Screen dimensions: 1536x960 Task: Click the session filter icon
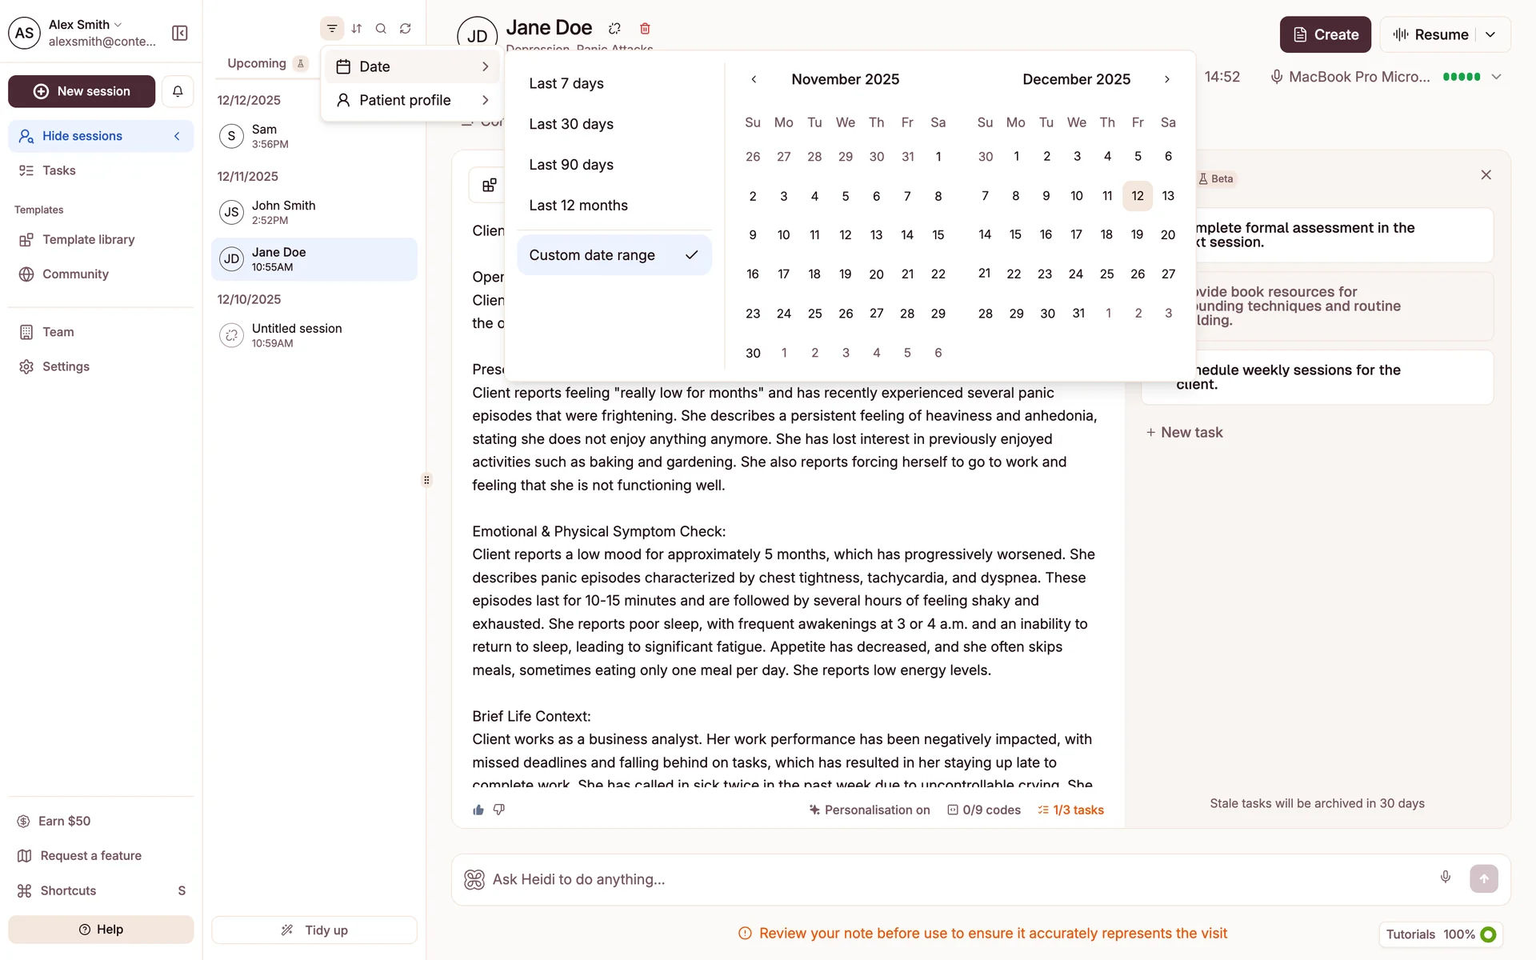click(x=332, y=29)
